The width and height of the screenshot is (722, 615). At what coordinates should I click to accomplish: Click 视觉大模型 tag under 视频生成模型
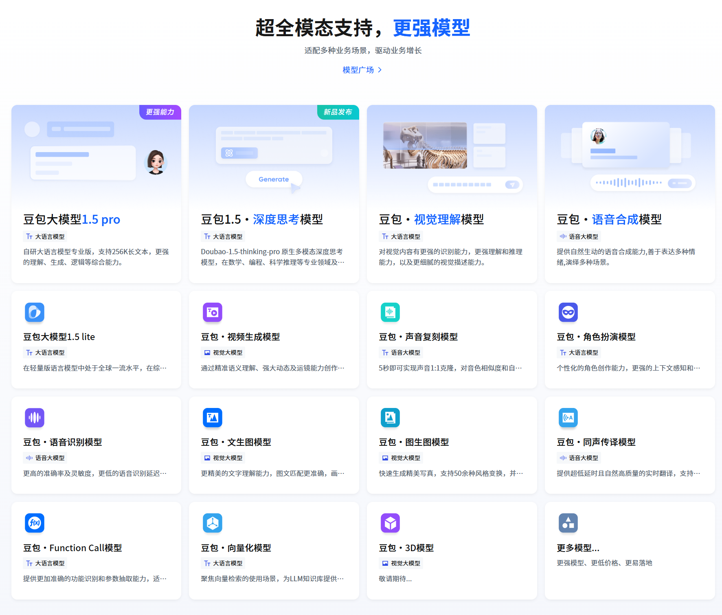(x=223, y=353)
